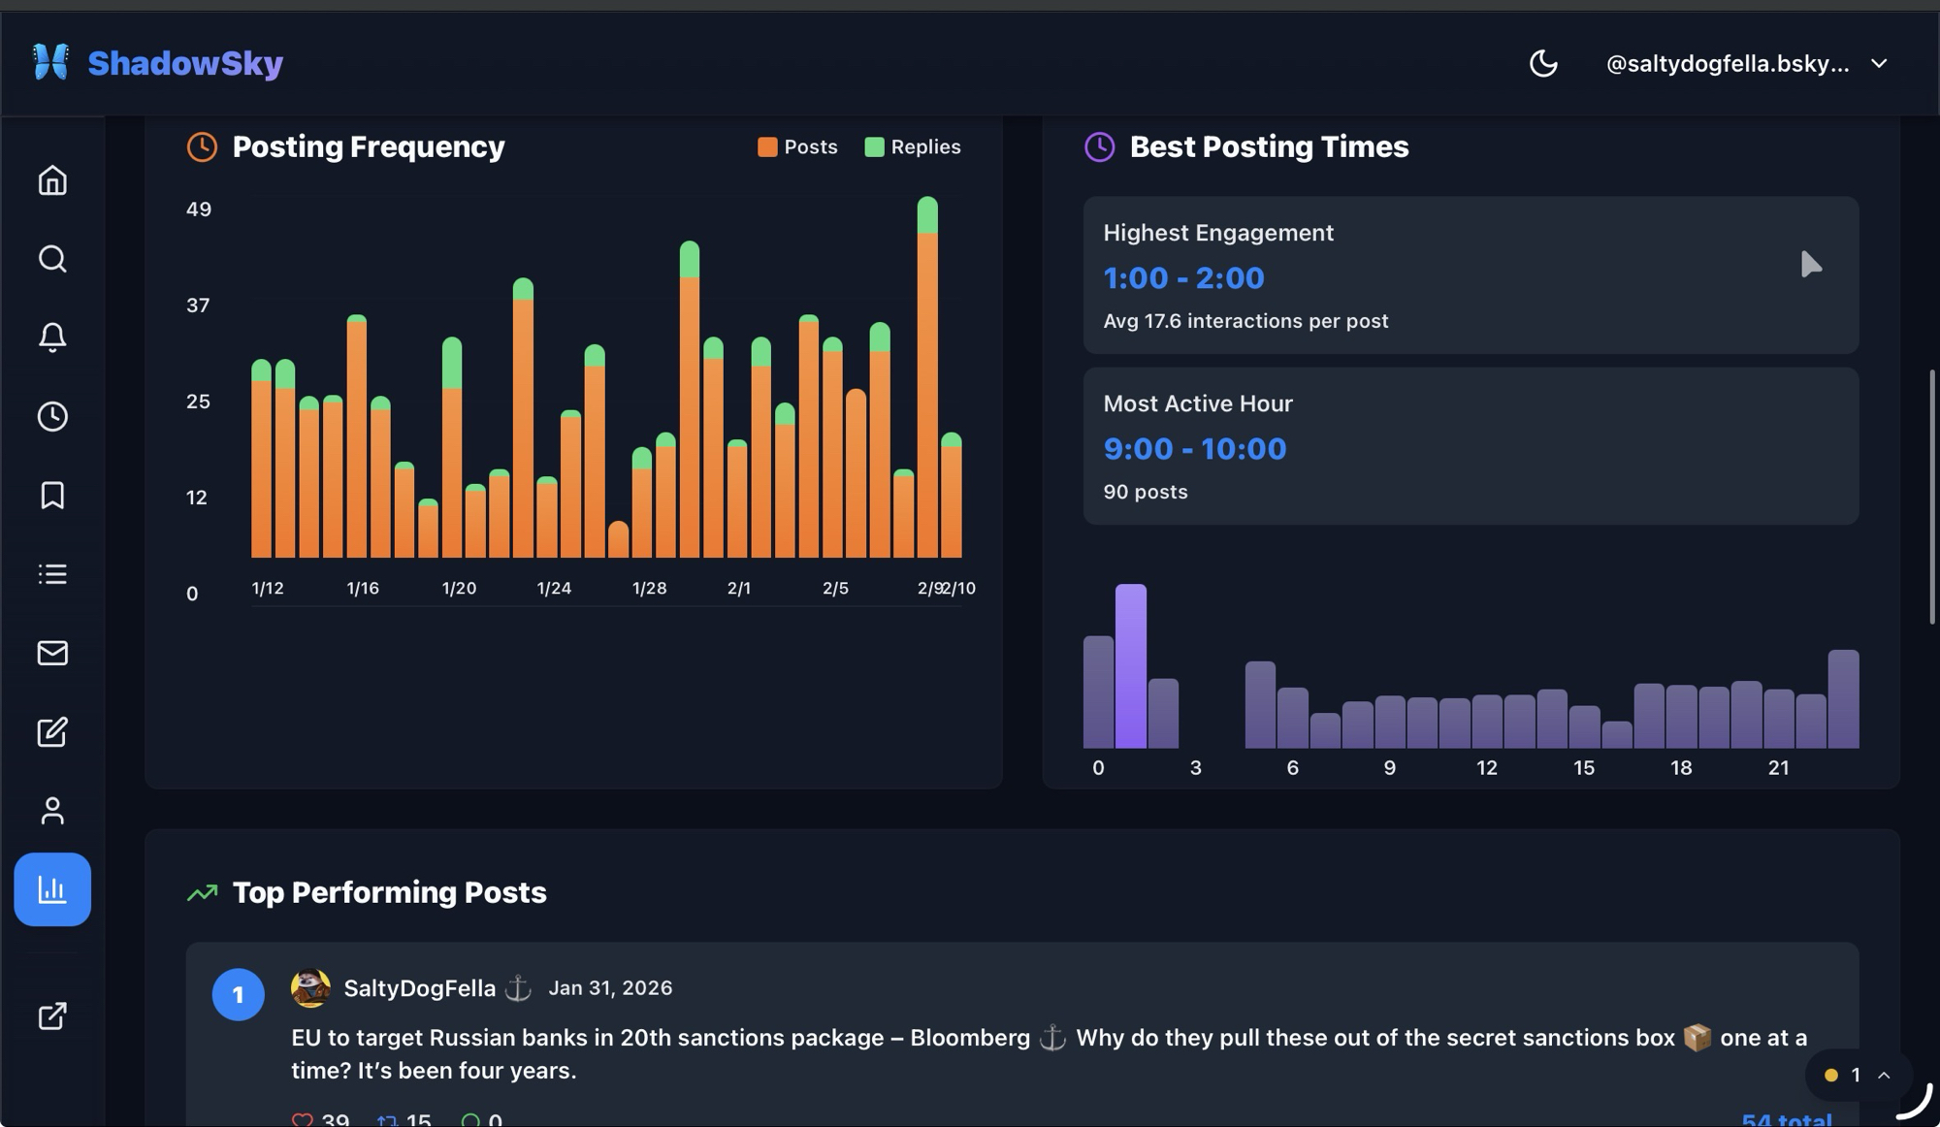Screen dimensions: 1940x1127
Task: Toggle Posts series in chart legend
Action: [797, 147]
